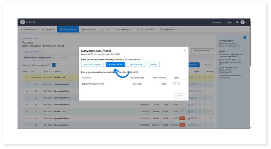The width and height of the screenshot is (271, 149).
Task: Click the edit pencil icon on the Provisório row
Action: 196,77
